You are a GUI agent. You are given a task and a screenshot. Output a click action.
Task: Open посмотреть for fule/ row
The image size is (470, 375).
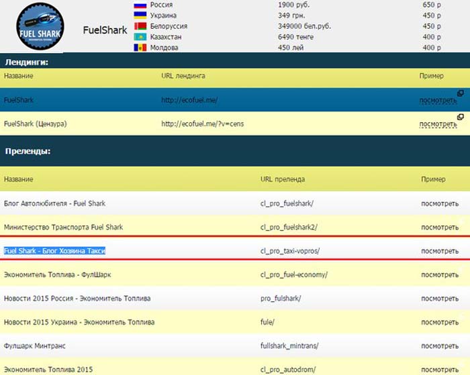click(440, 322)
